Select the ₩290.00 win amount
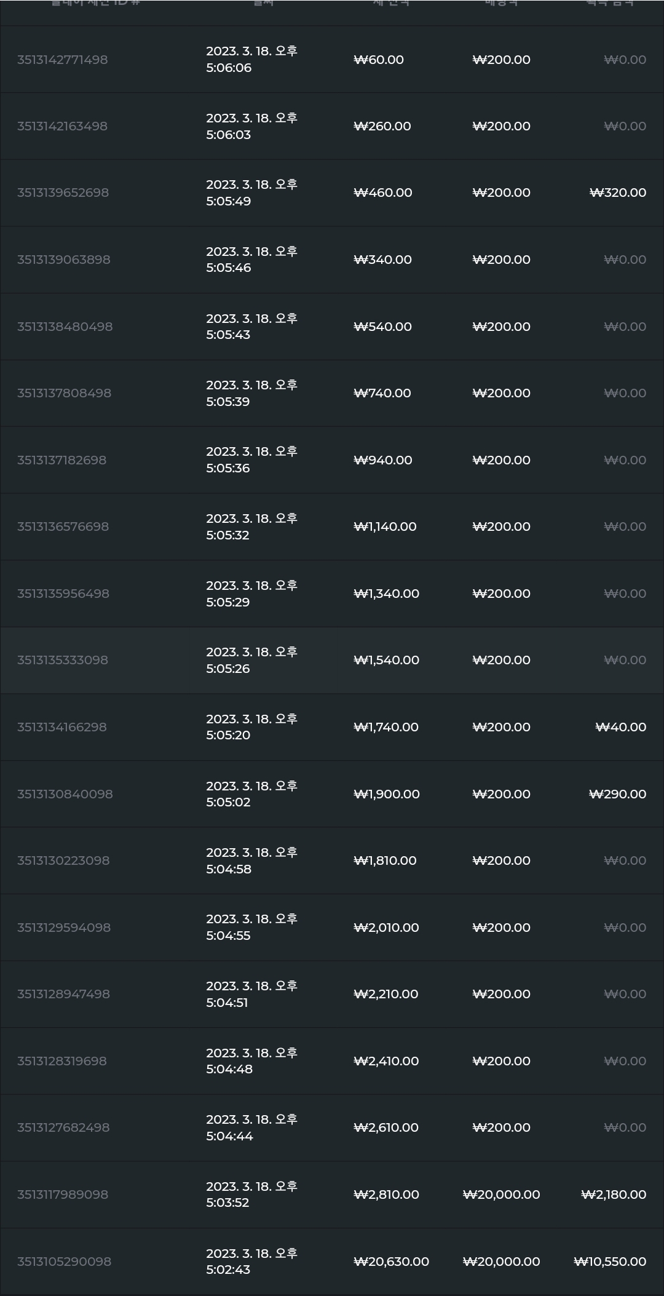Viewport: 664px width, 1296px height. pyautogui.click(x=617, y=794)
